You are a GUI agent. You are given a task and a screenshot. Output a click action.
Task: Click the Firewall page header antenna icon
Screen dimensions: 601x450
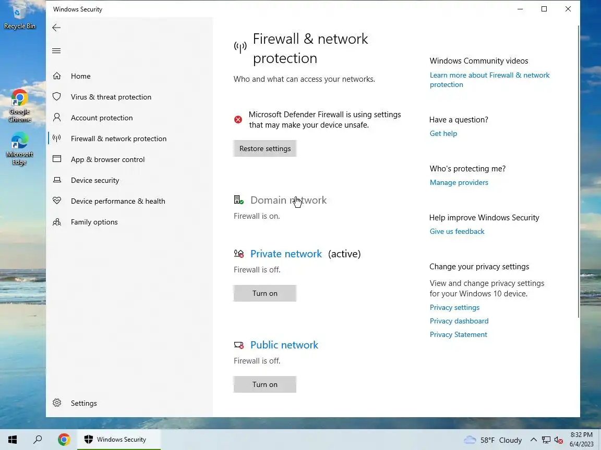pos(241,47)
